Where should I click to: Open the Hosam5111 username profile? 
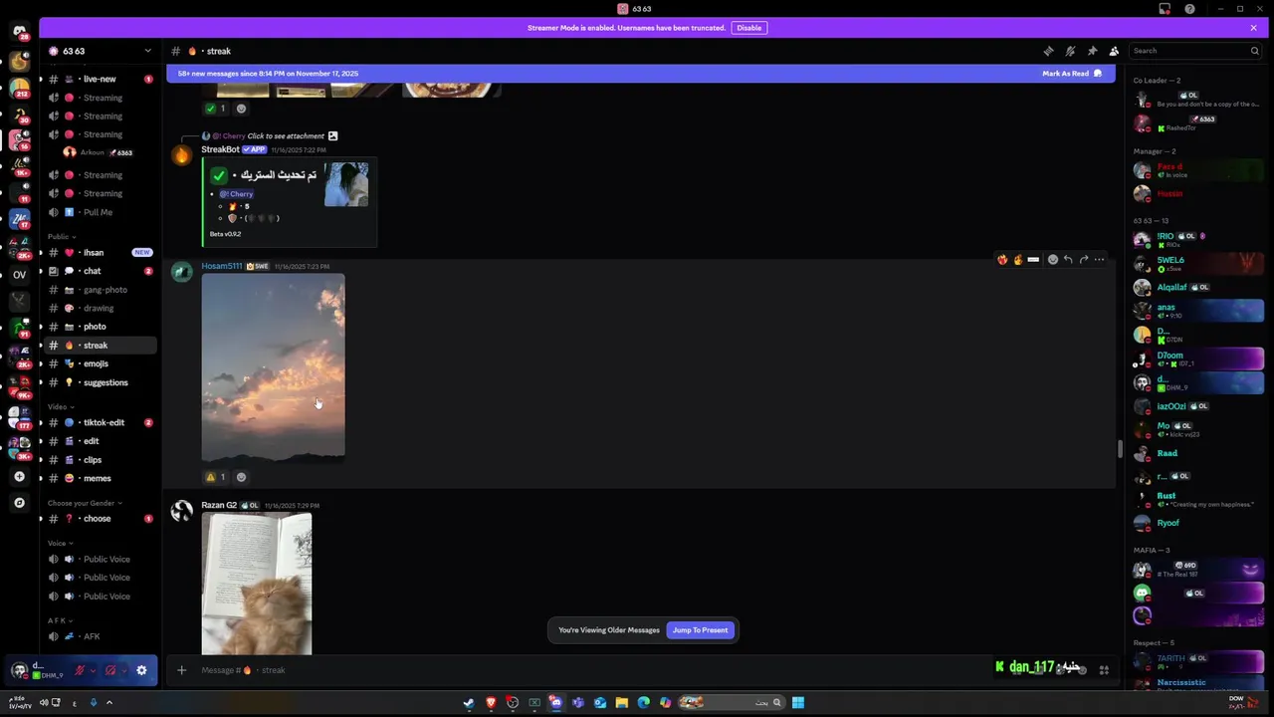pos(222,266)
